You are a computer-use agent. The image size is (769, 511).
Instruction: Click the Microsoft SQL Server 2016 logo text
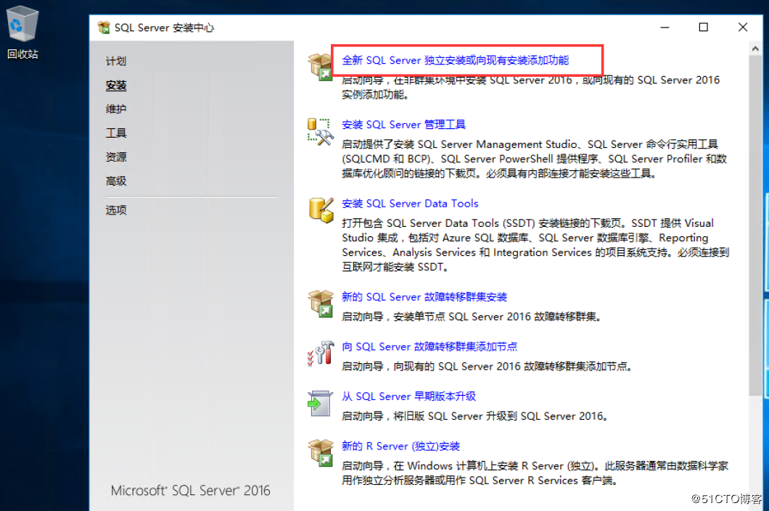[190, 491]
